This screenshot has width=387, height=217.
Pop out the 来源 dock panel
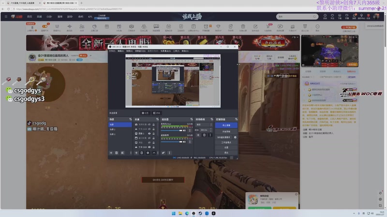pos(157,119)
